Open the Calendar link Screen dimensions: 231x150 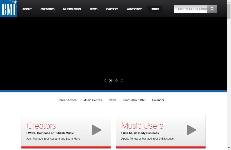[158, 100]
